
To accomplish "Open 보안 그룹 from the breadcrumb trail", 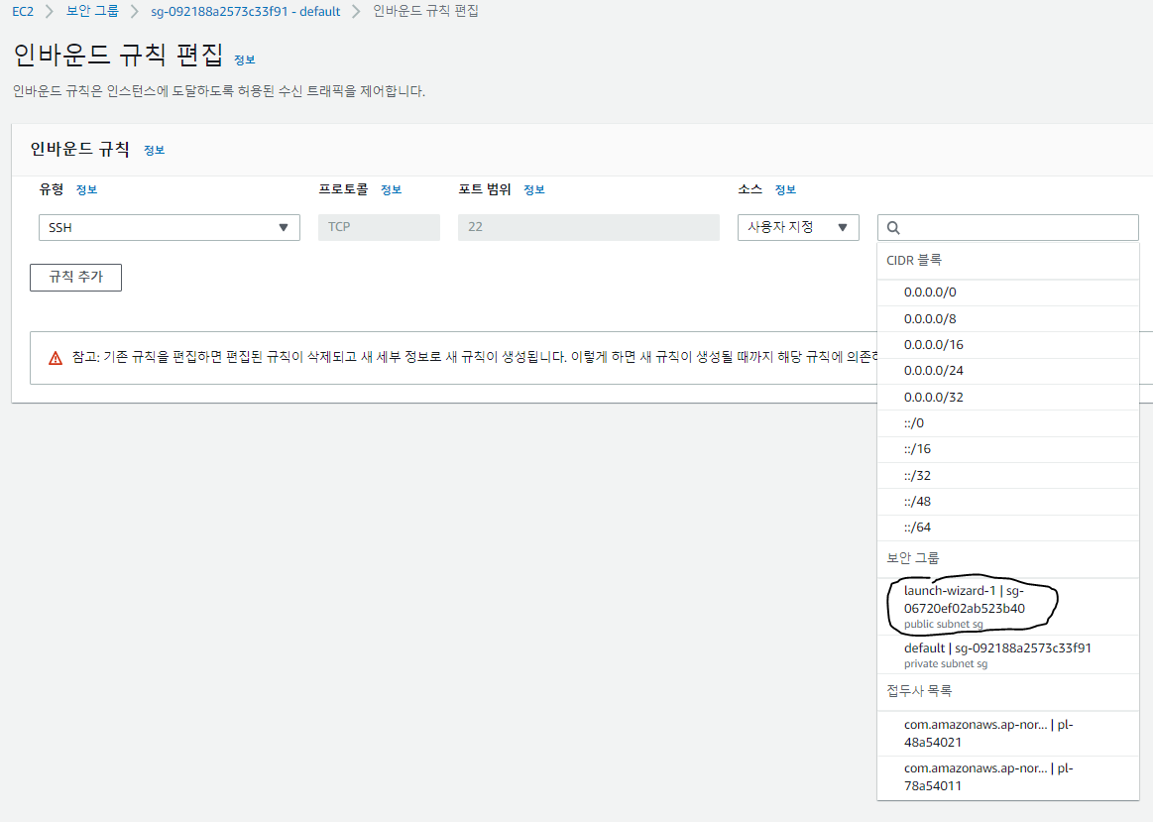I will [x=91, y=11].
